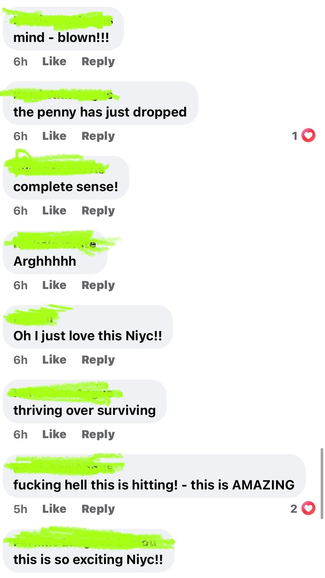Reply to 'thriving over surviving' comment
Viewport: 325px width, 578px height.
tap(98, 435)
